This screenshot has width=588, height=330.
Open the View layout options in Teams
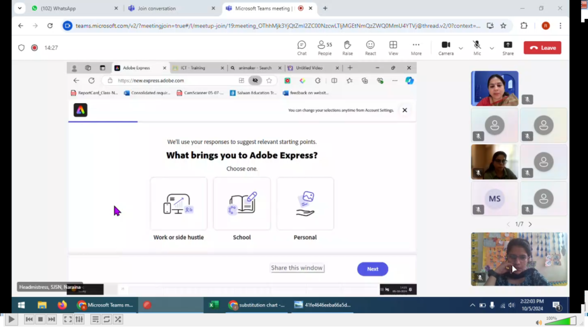[393, 48]
